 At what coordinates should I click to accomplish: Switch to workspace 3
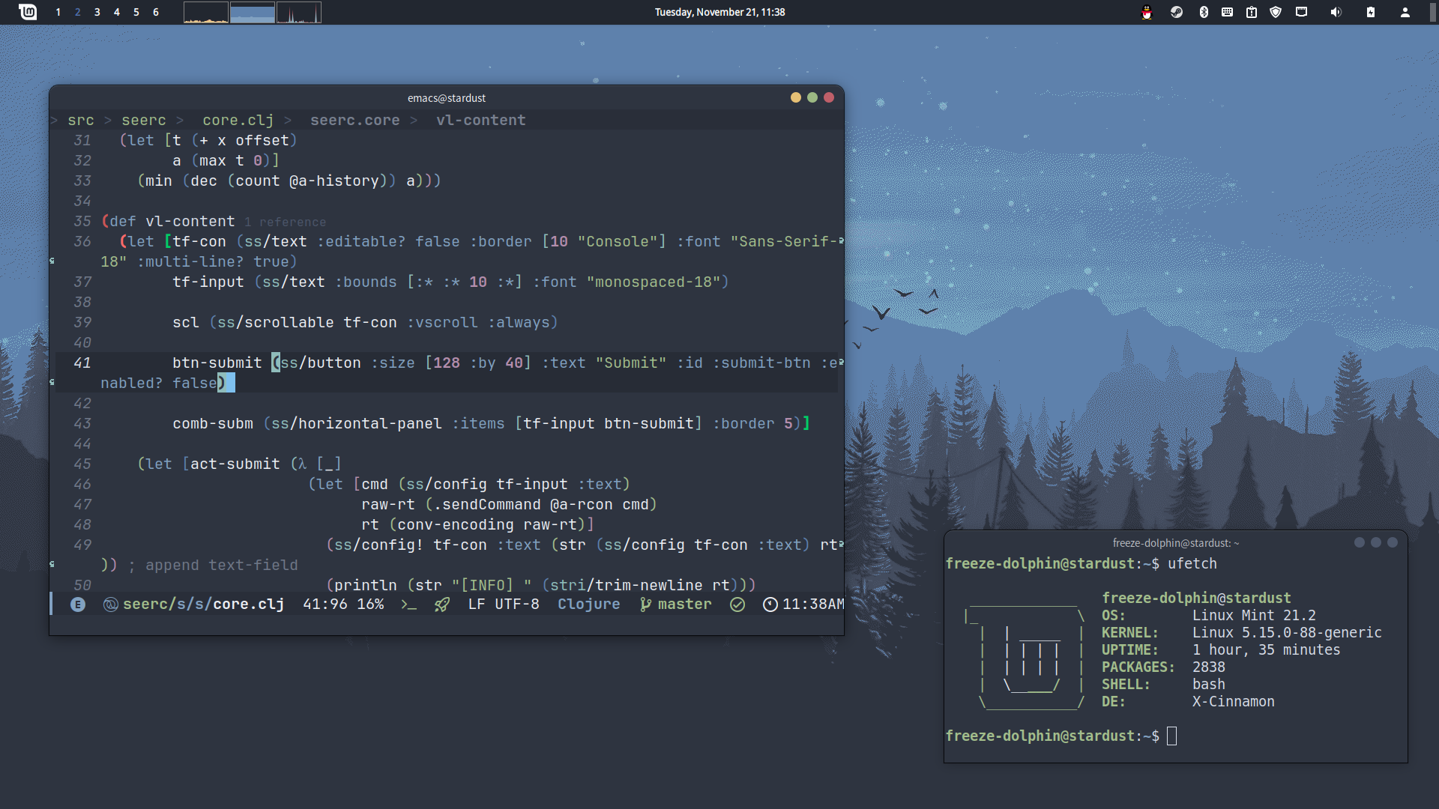click(97, 12)
